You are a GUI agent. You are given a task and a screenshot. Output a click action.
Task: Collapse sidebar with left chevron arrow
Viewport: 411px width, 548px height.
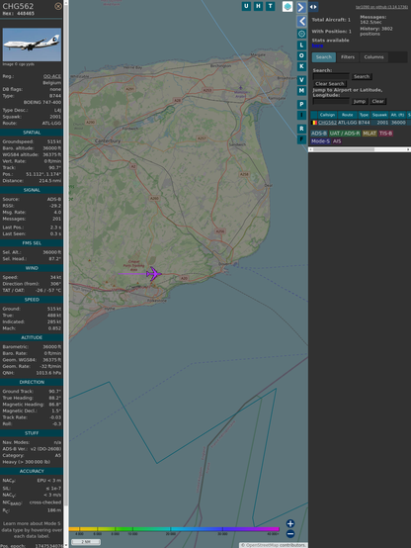coord(301,21)
